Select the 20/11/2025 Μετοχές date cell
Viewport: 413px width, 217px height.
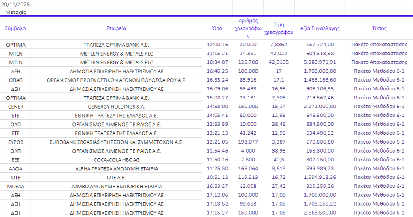(15, 8)
